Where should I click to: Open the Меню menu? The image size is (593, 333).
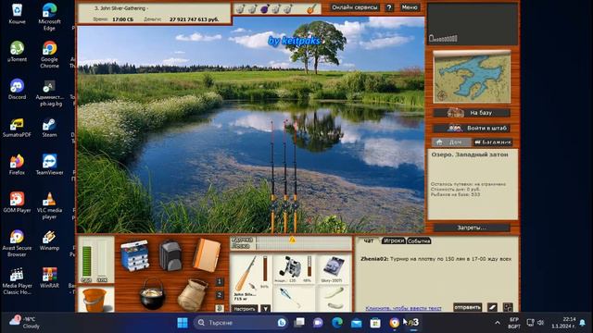click(410, 7)
